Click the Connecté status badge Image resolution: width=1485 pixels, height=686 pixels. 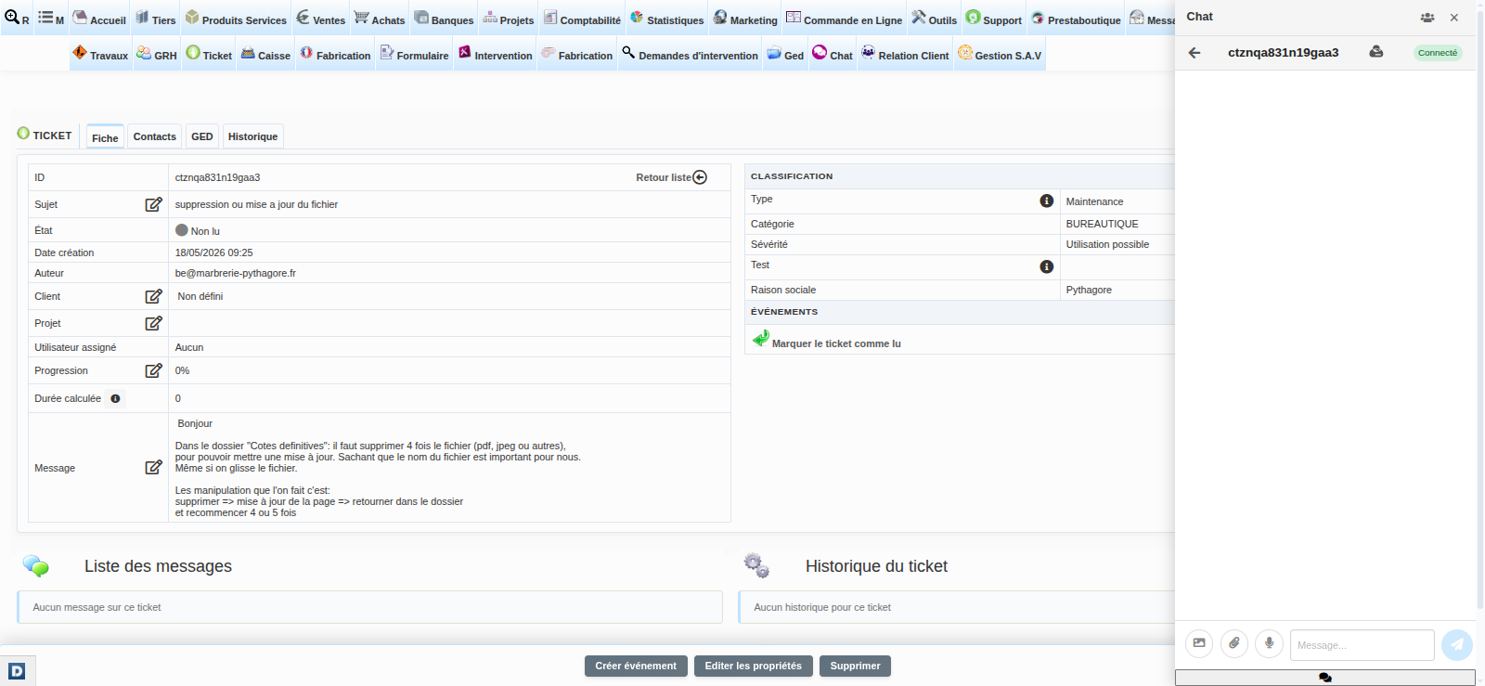(x=1438, y=53)
